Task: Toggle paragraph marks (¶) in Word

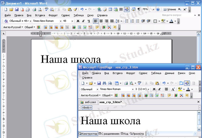Action: [x=139, y=9]
